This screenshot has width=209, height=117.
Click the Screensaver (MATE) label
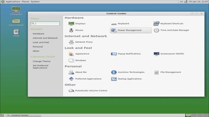click(172, 54)
